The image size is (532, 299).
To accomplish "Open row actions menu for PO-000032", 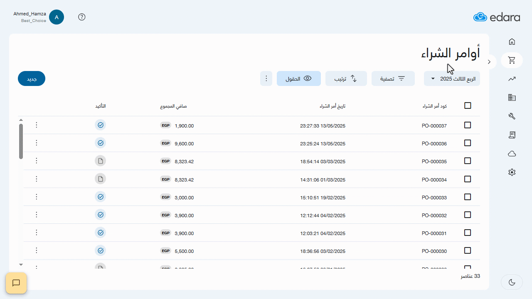I will (x=36, y=215).
